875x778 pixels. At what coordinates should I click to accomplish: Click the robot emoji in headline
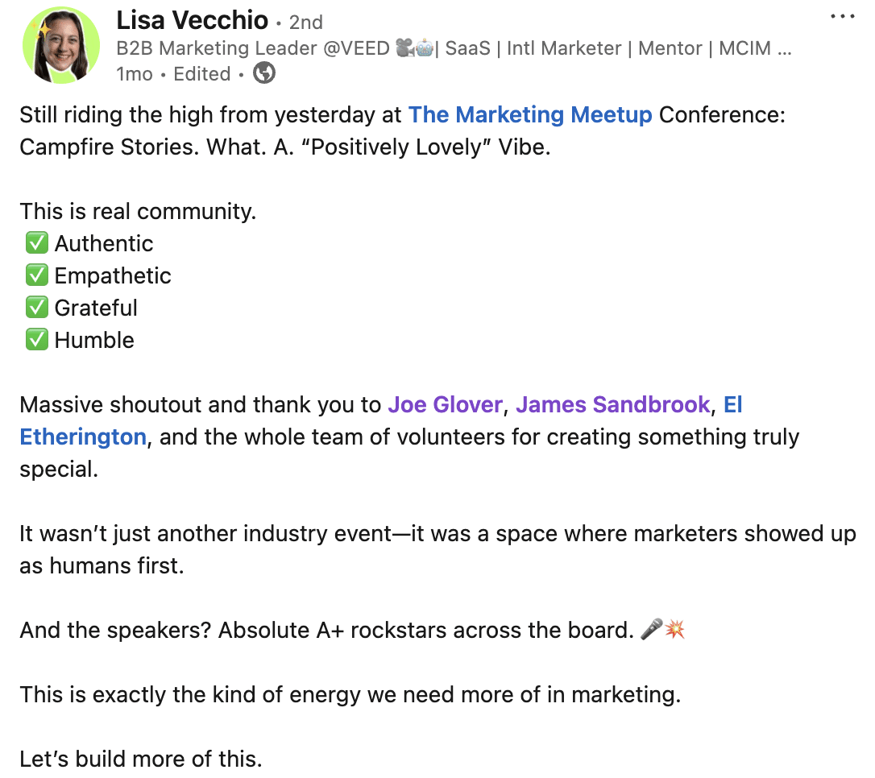point(424,48)
